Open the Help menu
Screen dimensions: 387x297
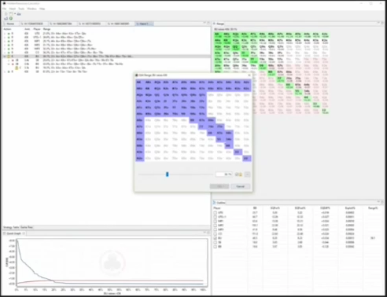pos(42,9)
